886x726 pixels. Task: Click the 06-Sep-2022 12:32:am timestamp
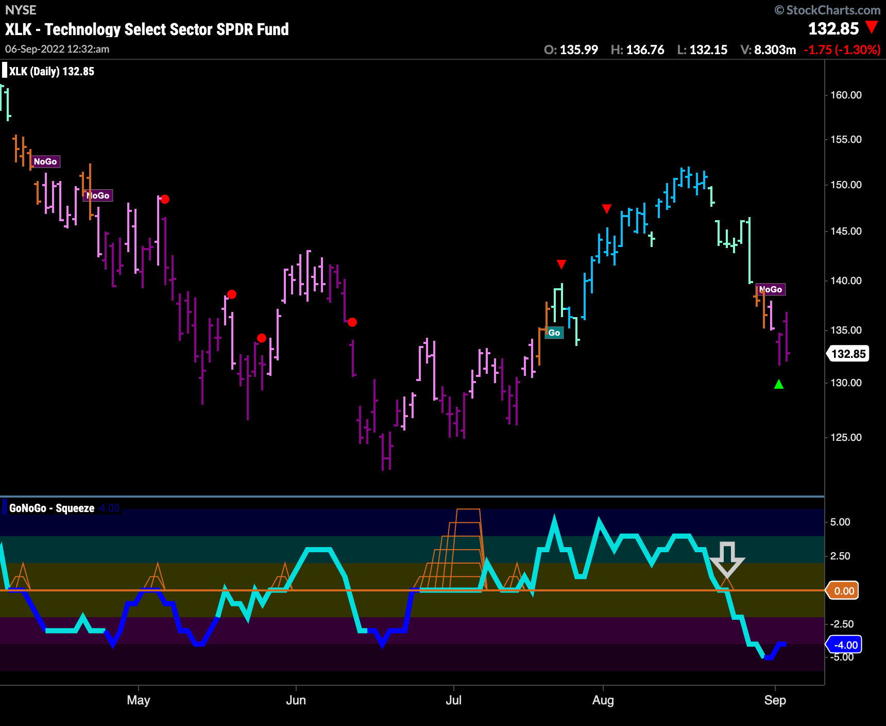coord(57,49)
